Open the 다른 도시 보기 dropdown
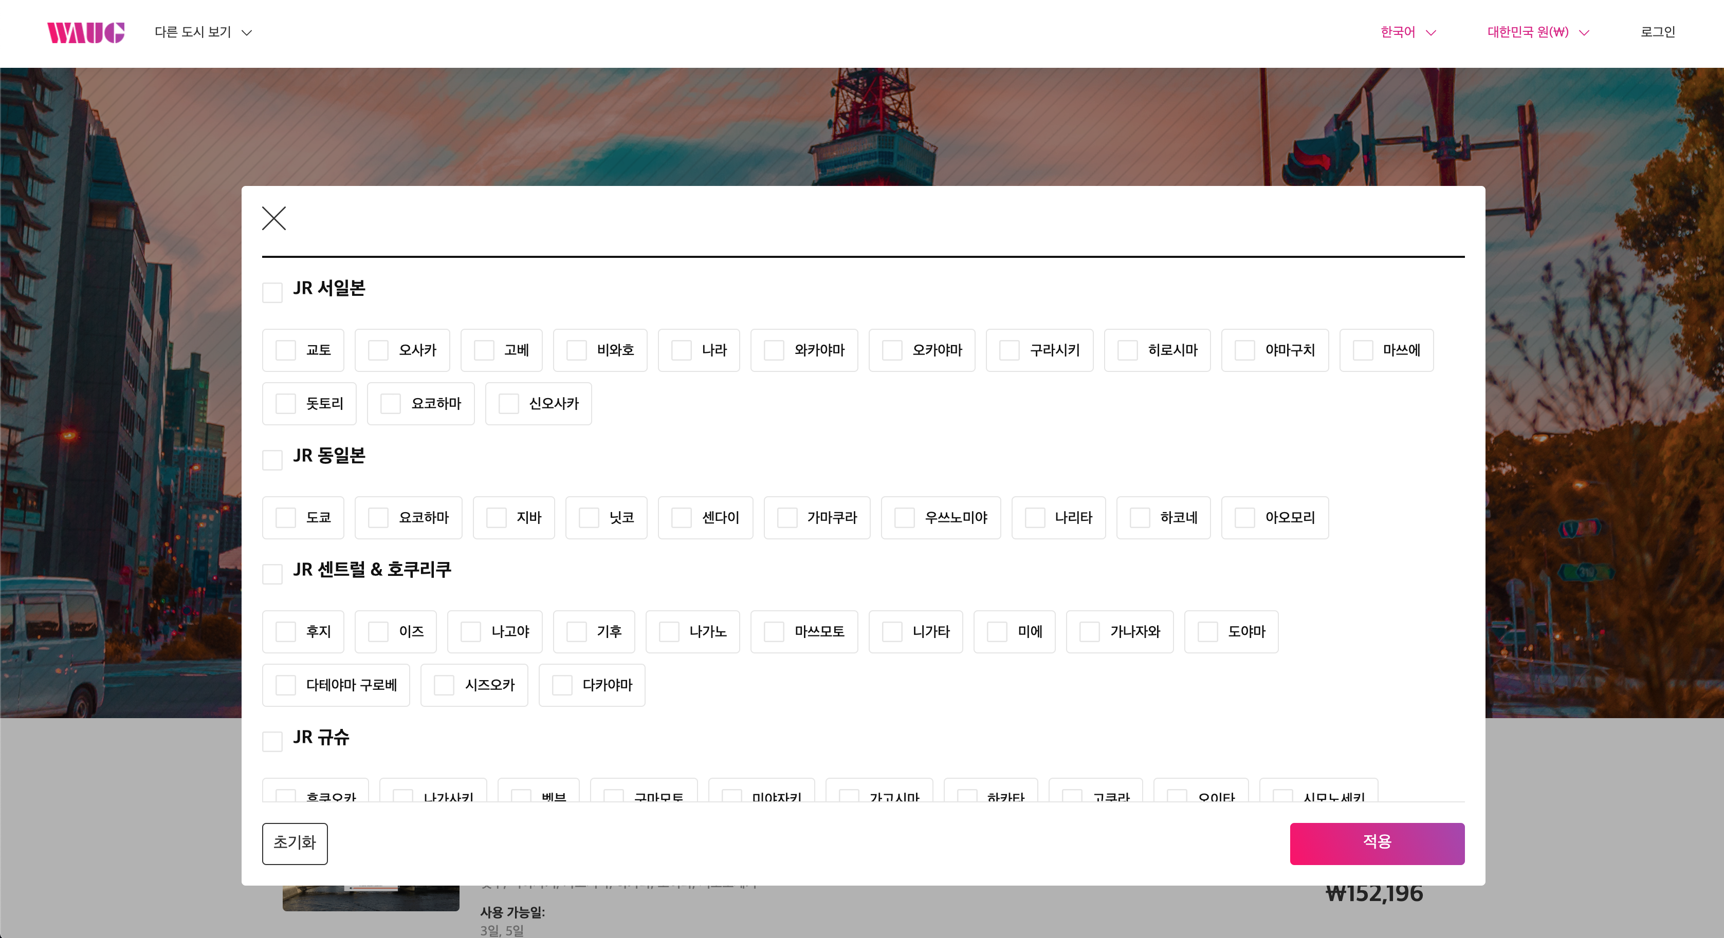 [203, 32]
